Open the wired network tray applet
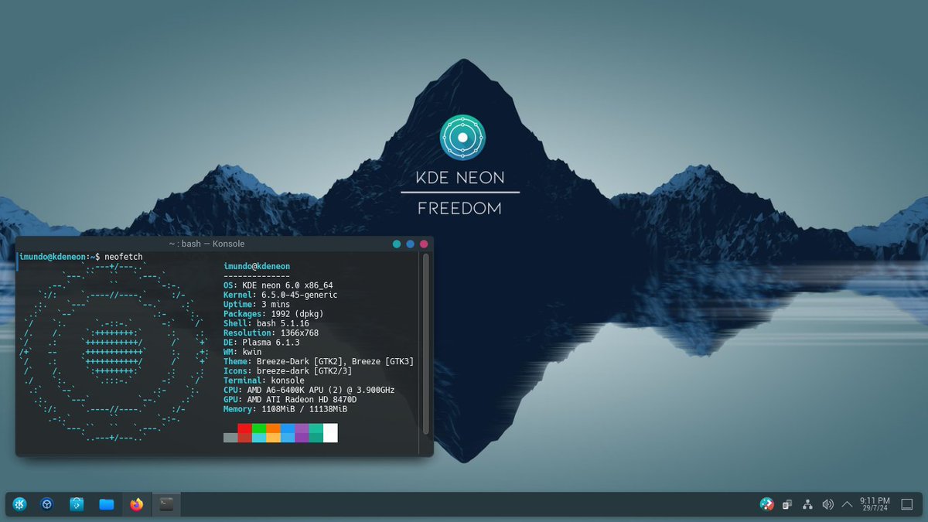 (x=807, y=504)
